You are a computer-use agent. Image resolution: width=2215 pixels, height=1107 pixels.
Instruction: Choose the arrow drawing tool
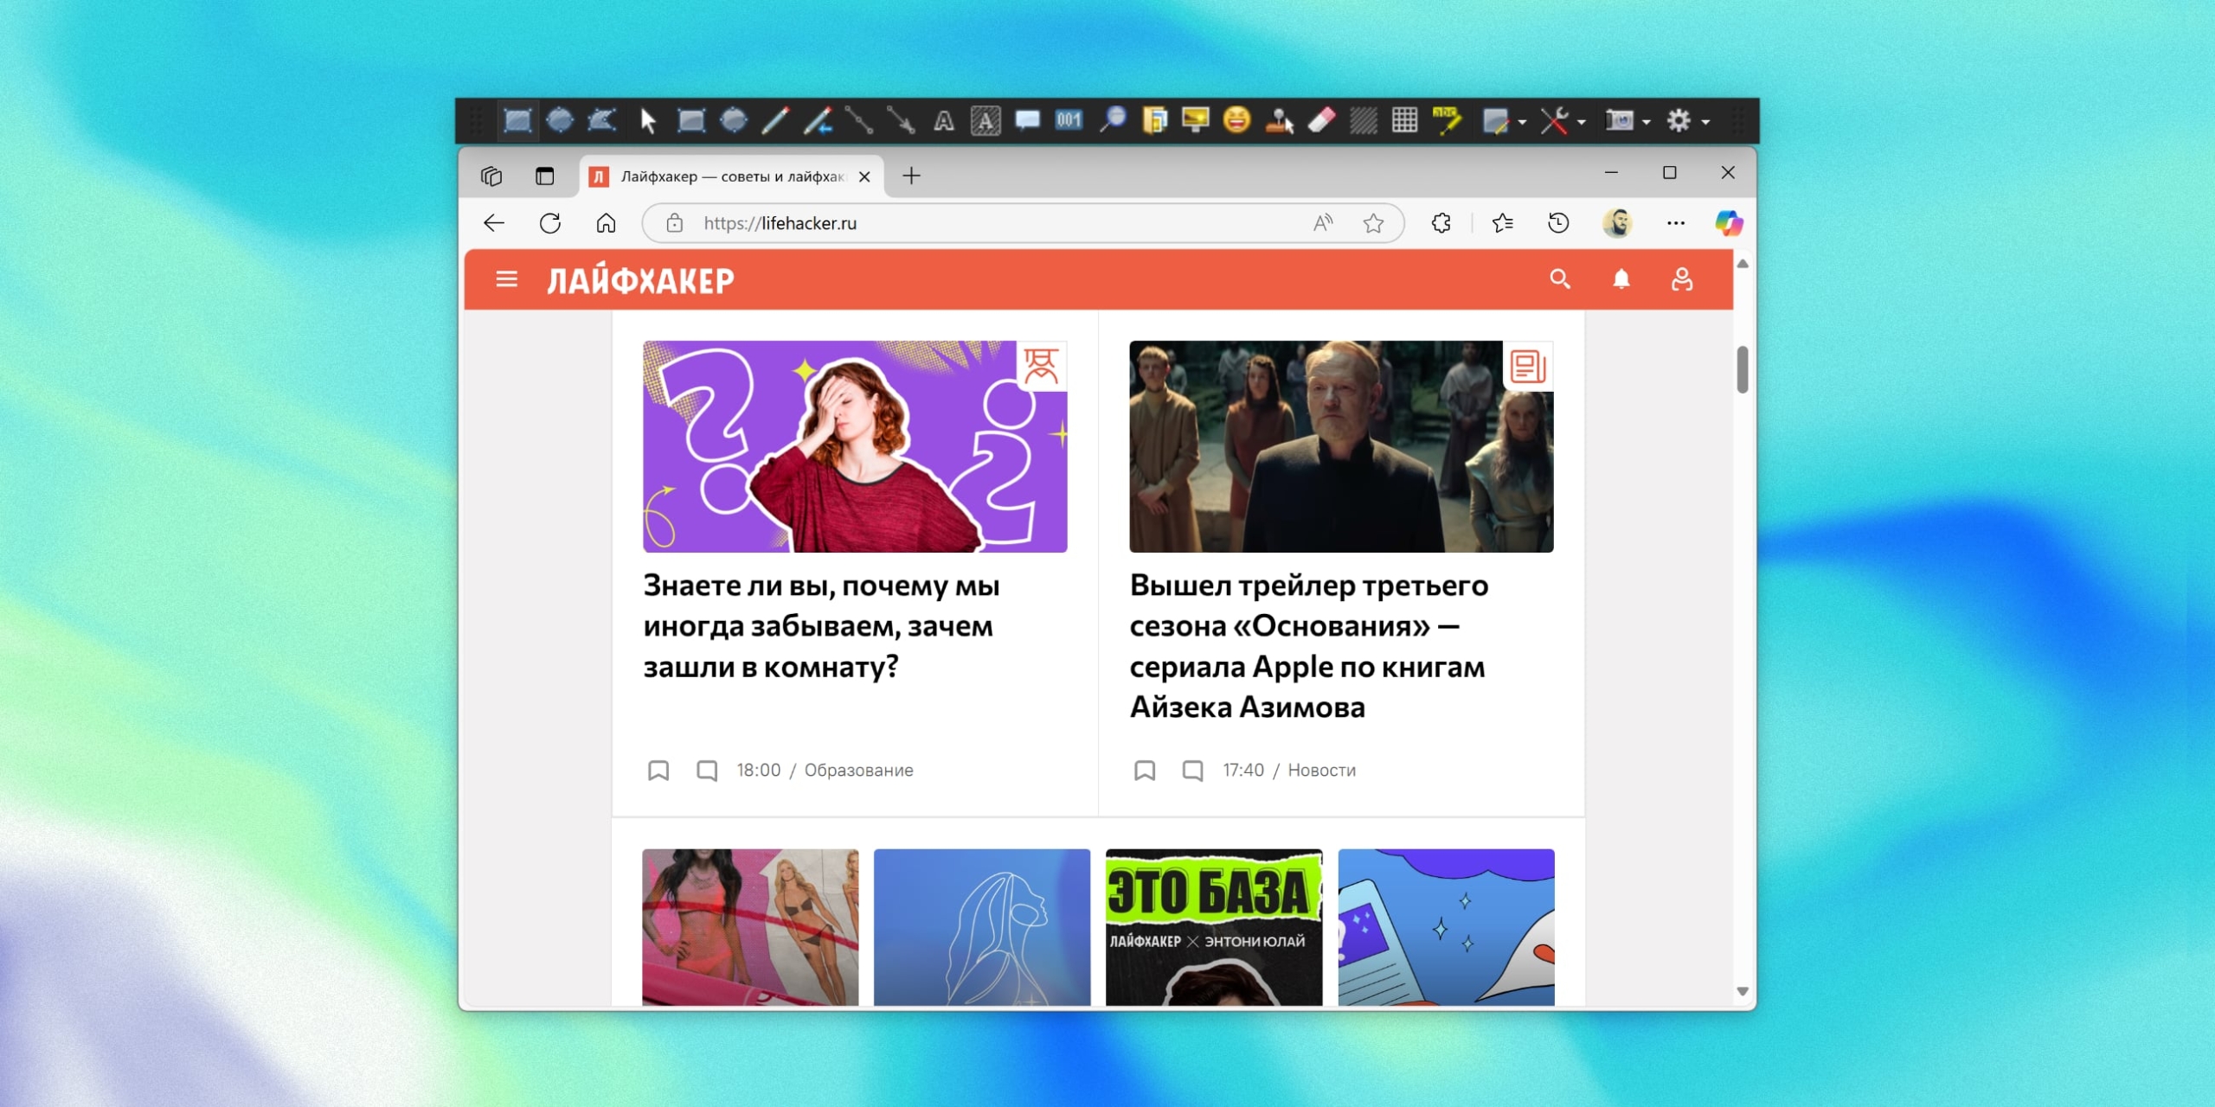tap(901, 120)
